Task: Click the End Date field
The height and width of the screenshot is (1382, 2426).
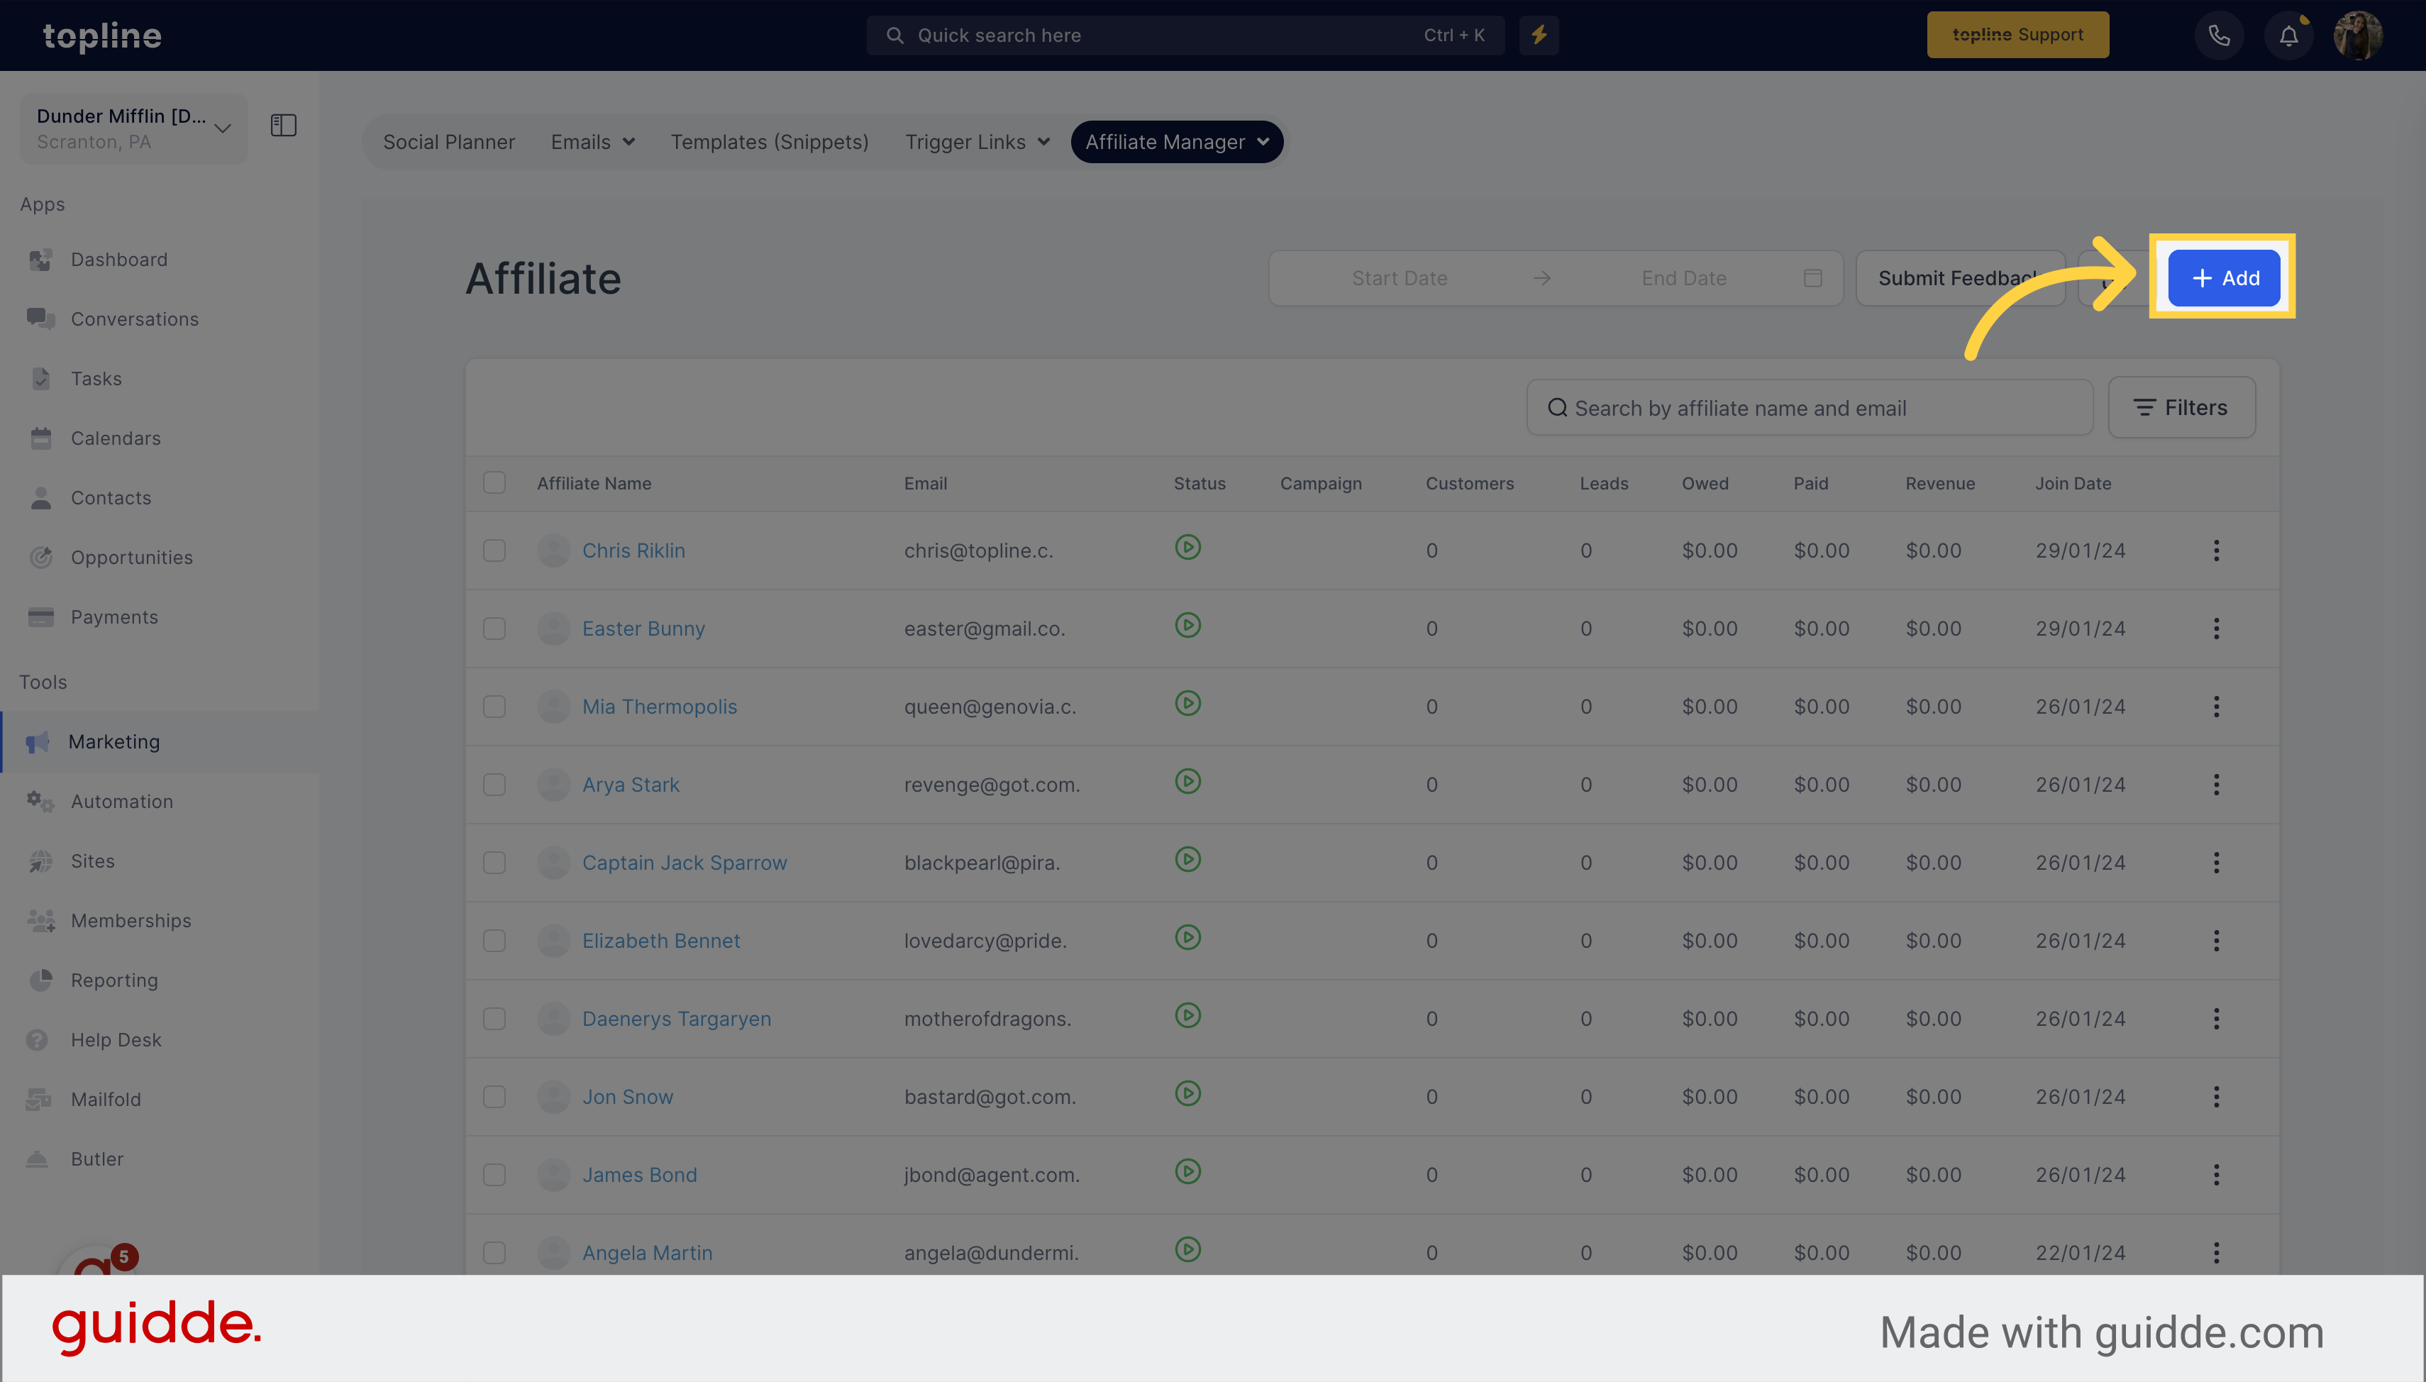Action: tap(1683, 278)
